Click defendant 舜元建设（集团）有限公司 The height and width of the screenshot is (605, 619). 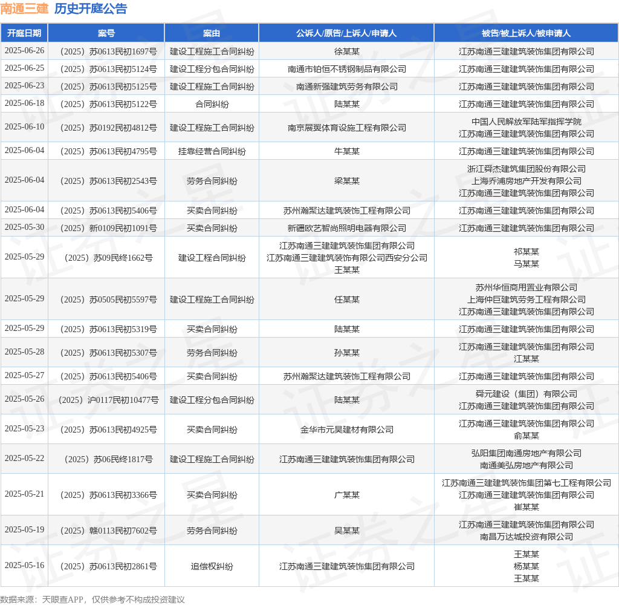[x=527, y=394]
